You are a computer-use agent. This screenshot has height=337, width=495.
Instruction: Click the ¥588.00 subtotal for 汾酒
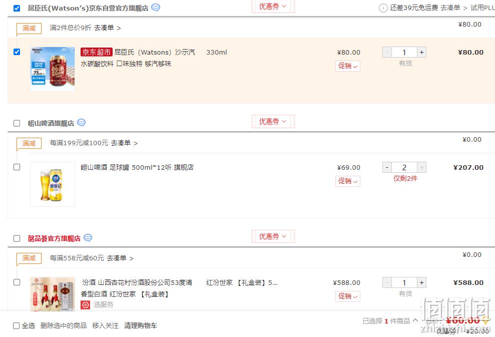pos(468,283)
